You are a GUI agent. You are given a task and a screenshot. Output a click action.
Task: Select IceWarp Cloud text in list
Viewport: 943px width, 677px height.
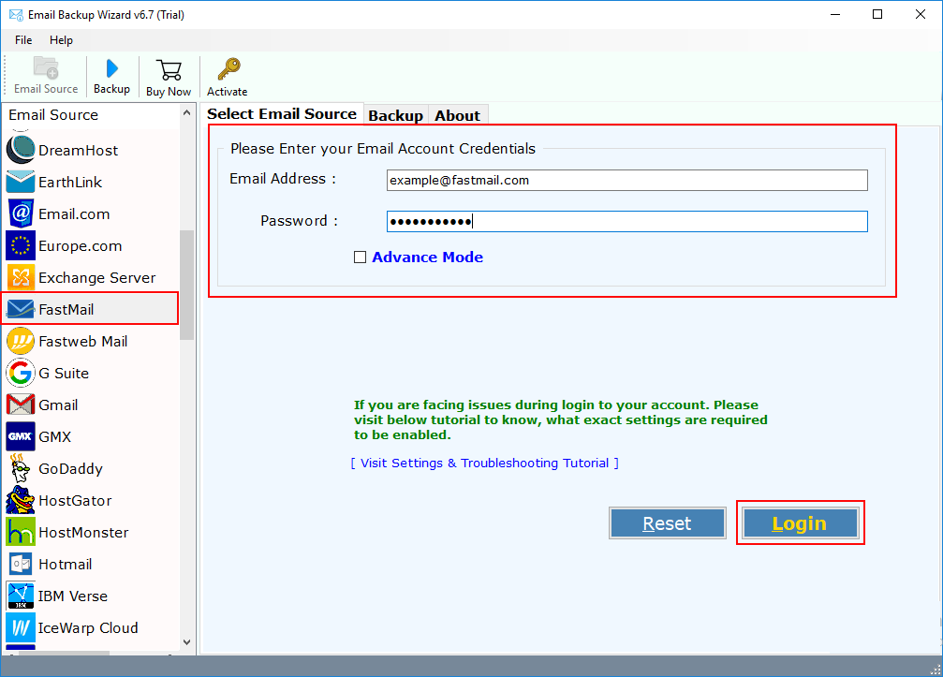click(88, 628)
